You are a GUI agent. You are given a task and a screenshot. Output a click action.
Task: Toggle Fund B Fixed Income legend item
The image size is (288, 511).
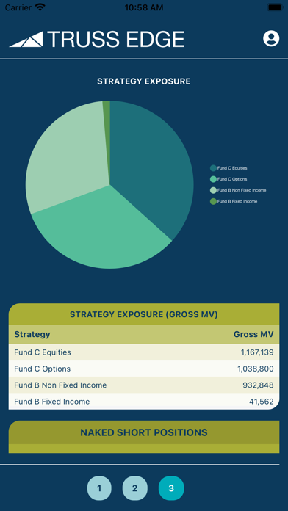234,201
